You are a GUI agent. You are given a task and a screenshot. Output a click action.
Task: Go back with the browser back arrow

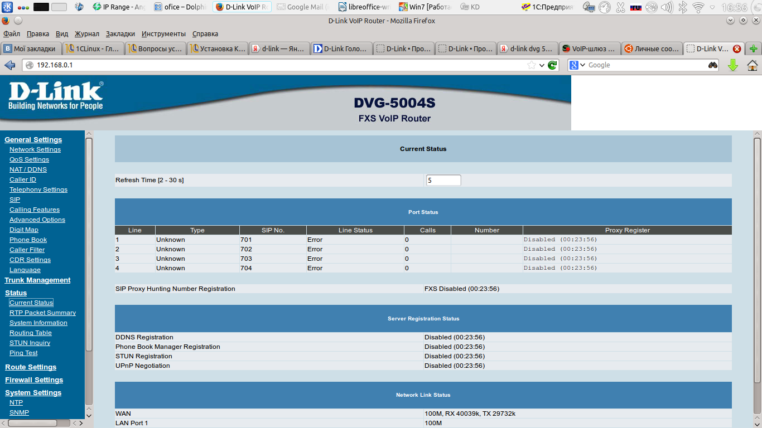point(9,65)
